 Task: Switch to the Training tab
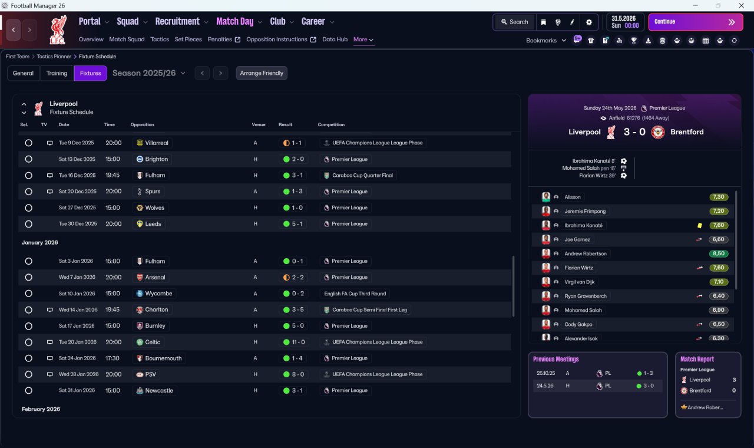click(x=57, y=73)
